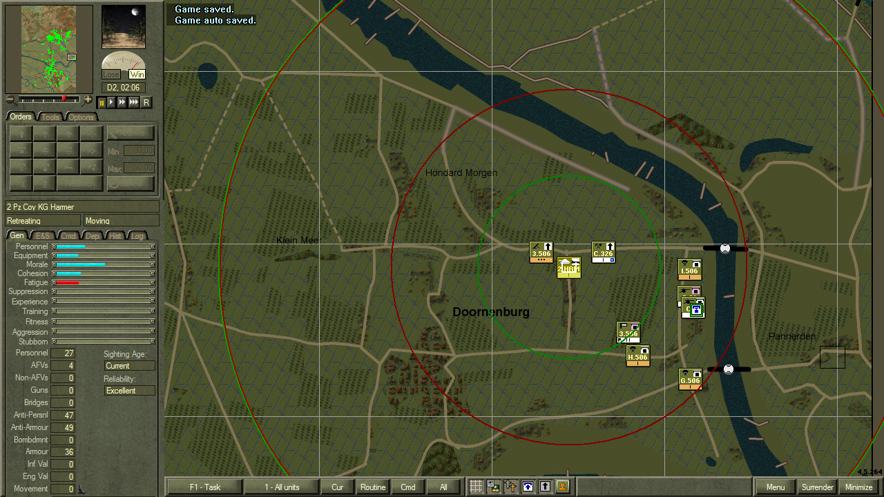Open the Log unit info tab

coord(137,236)
